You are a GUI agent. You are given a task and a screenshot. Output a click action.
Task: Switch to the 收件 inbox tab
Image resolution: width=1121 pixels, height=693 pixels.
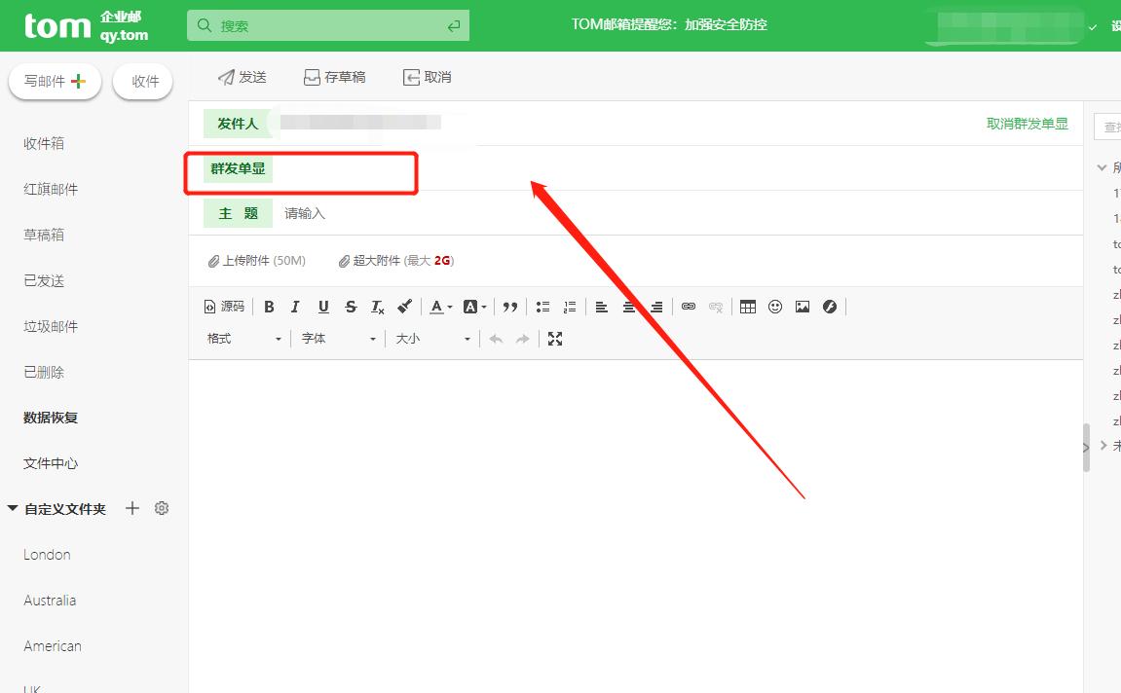[x=142, y=81]
